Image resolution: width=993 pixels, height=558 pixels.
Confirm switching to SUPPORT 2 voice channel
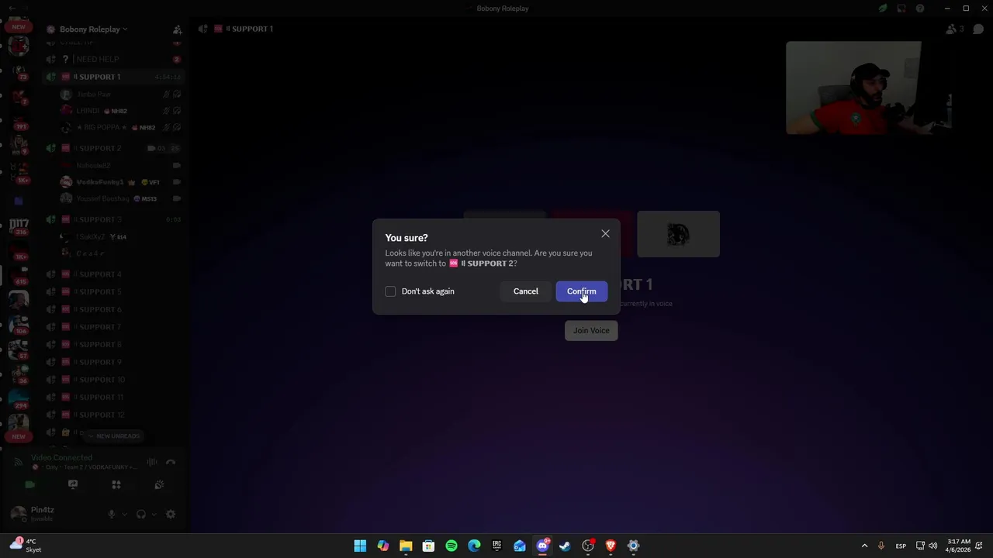pyautogui.click(x=581, y=291)
